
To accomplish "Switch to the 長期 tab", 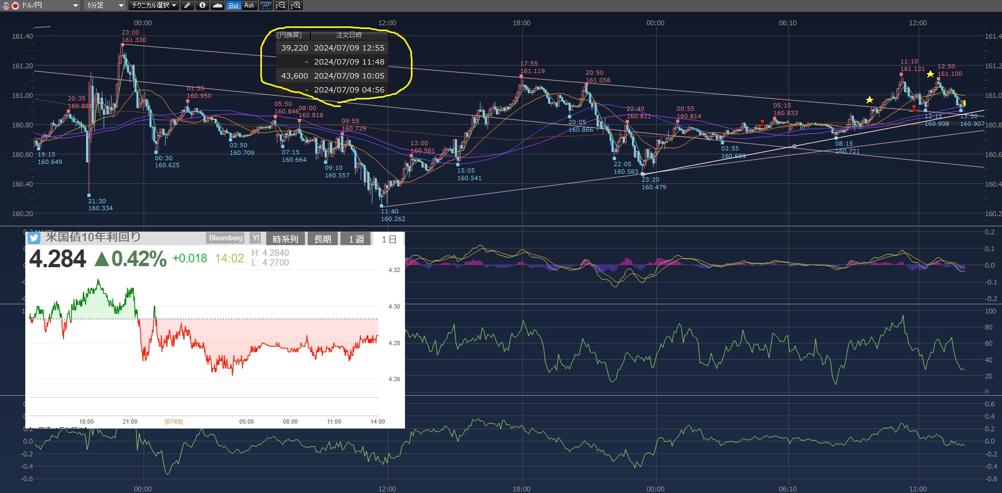I will pos(322,239).
